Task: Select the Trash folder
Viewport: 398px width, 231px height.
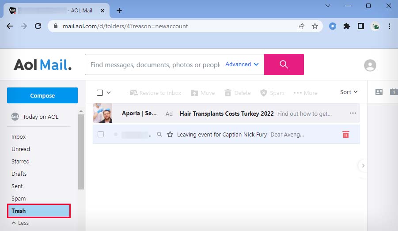Action: click(39, 211)
